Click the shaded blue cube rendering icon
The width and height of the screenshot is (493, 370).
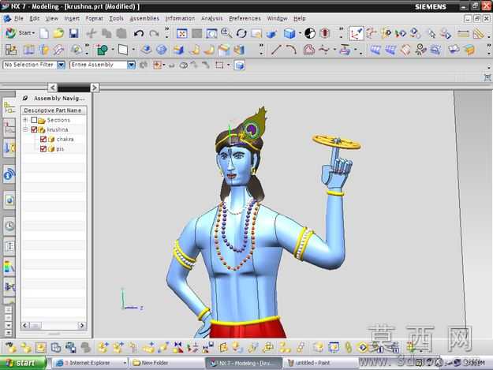click(x=289, y=33)
